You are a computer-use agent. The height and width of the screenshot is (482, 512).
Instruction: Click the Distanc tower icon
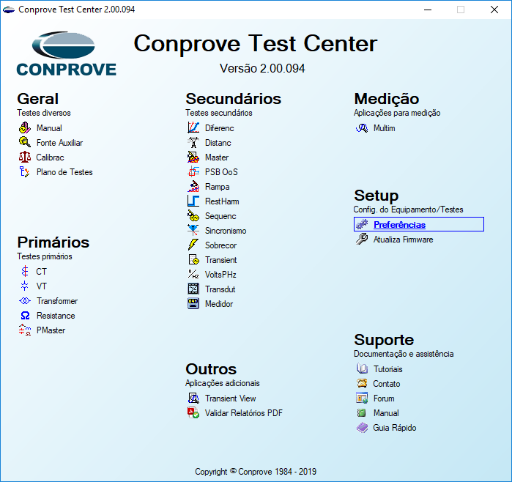pos(193,142)
